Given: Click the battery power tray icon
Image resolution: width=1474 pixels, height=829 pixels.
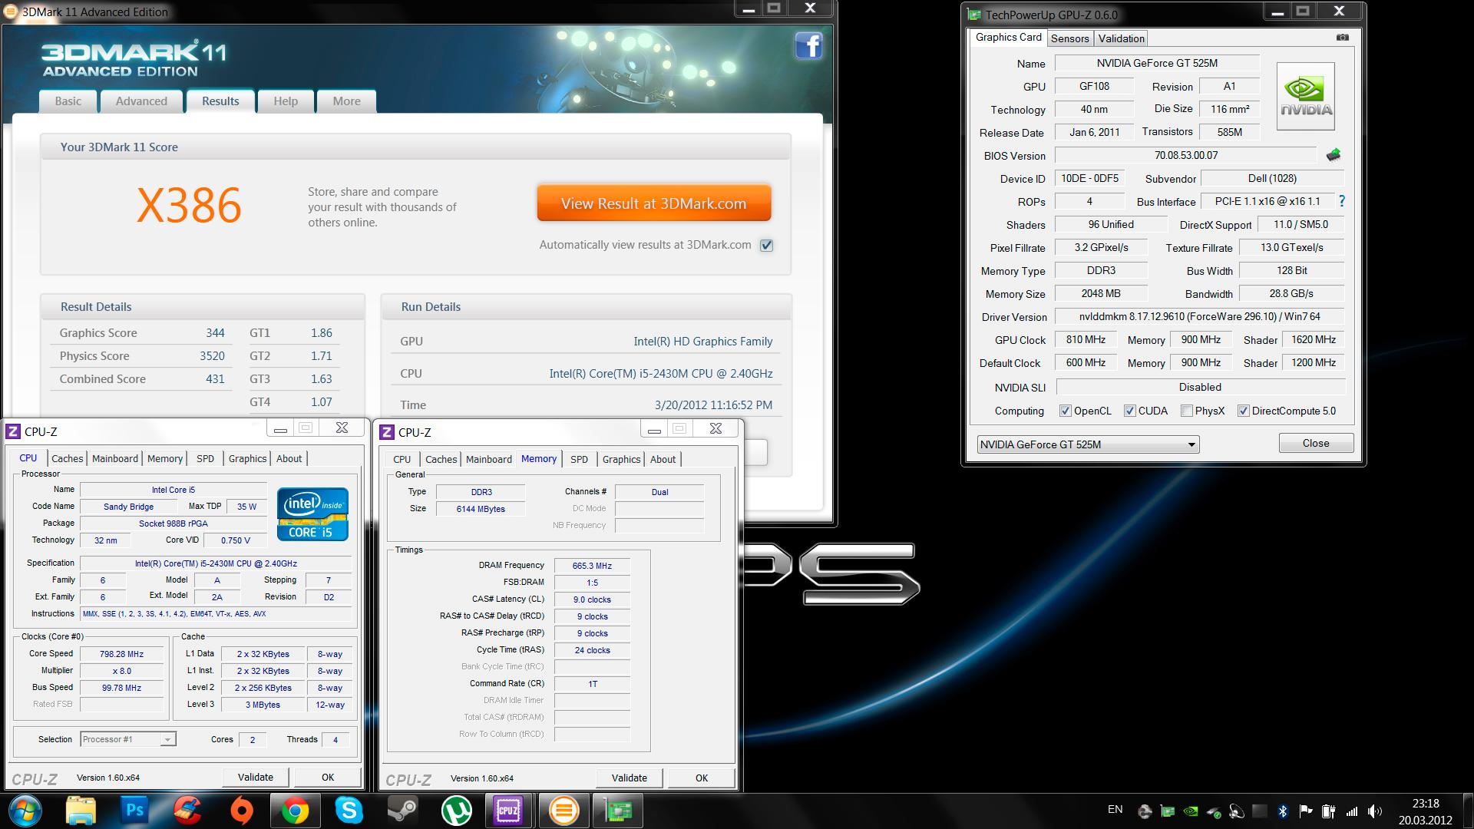Looking at the screenshot, I should click(x=1328, y=811).
